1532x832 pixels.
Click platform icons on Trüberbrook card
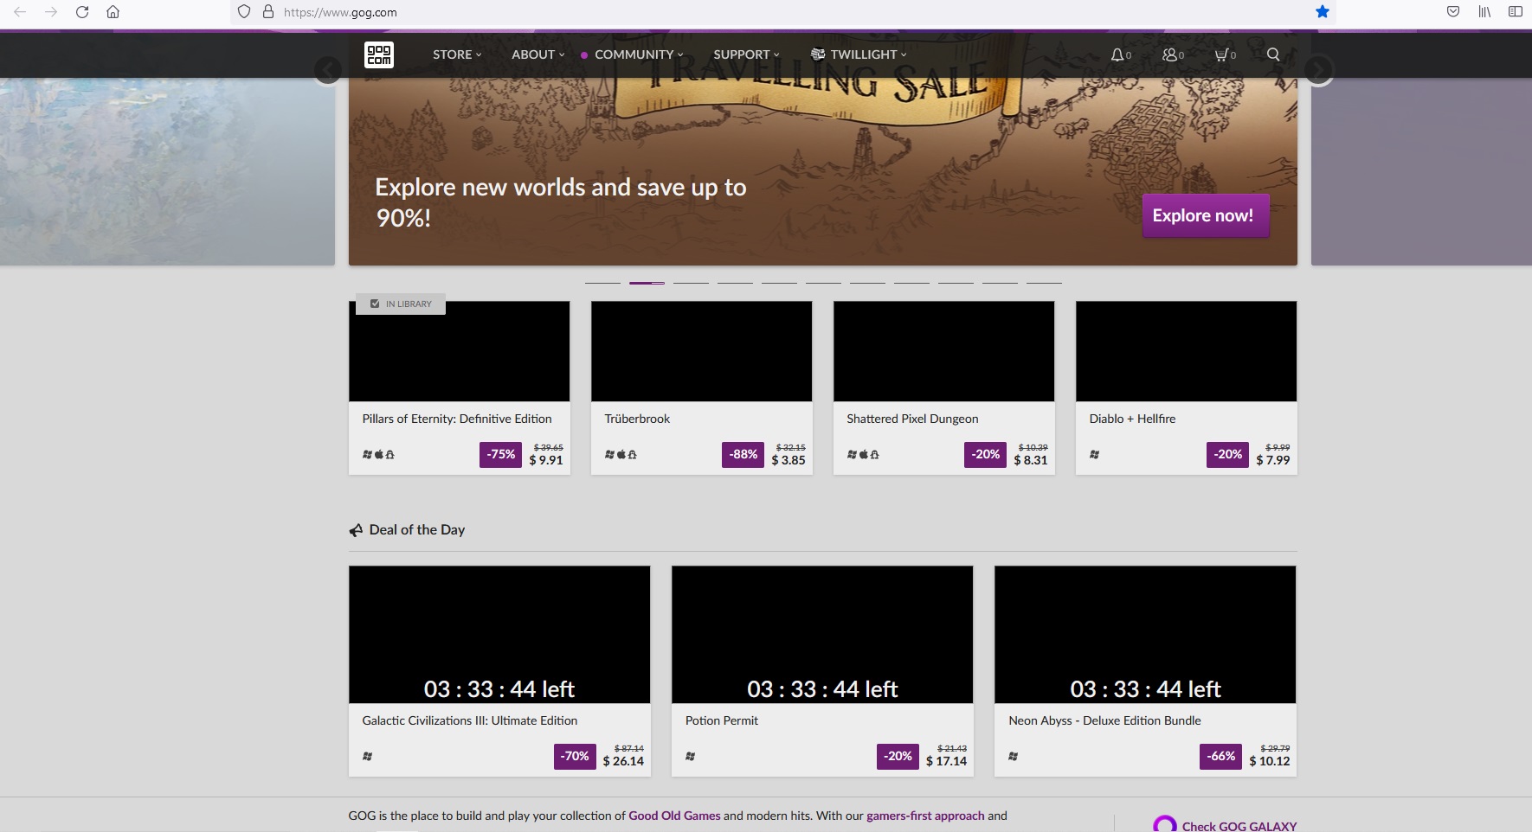[621, 454]
